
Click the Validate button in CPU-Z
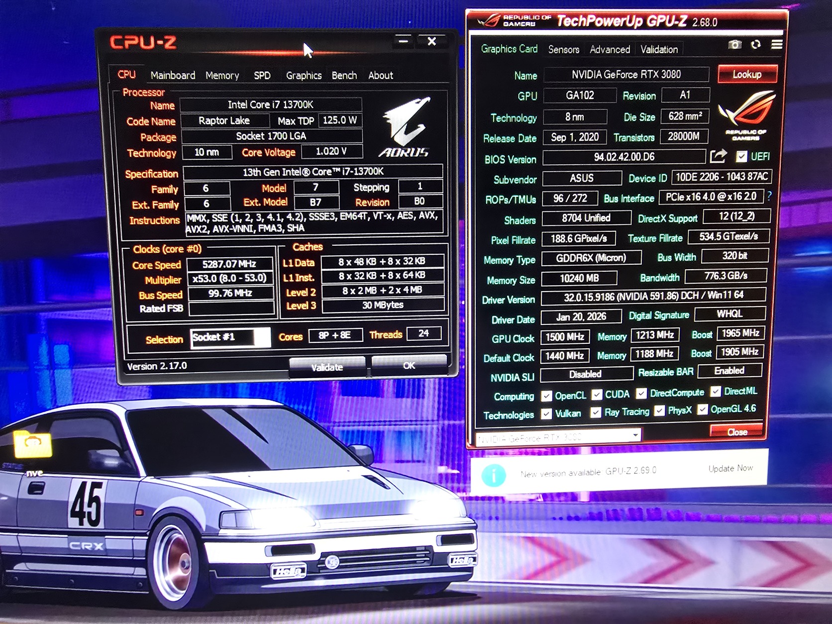pos(327,367)
